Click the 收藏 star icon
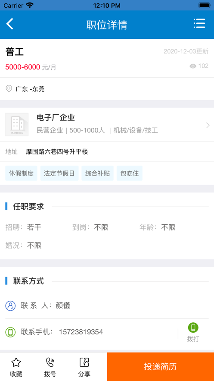 pyautogui.click(x=16, y=363)
